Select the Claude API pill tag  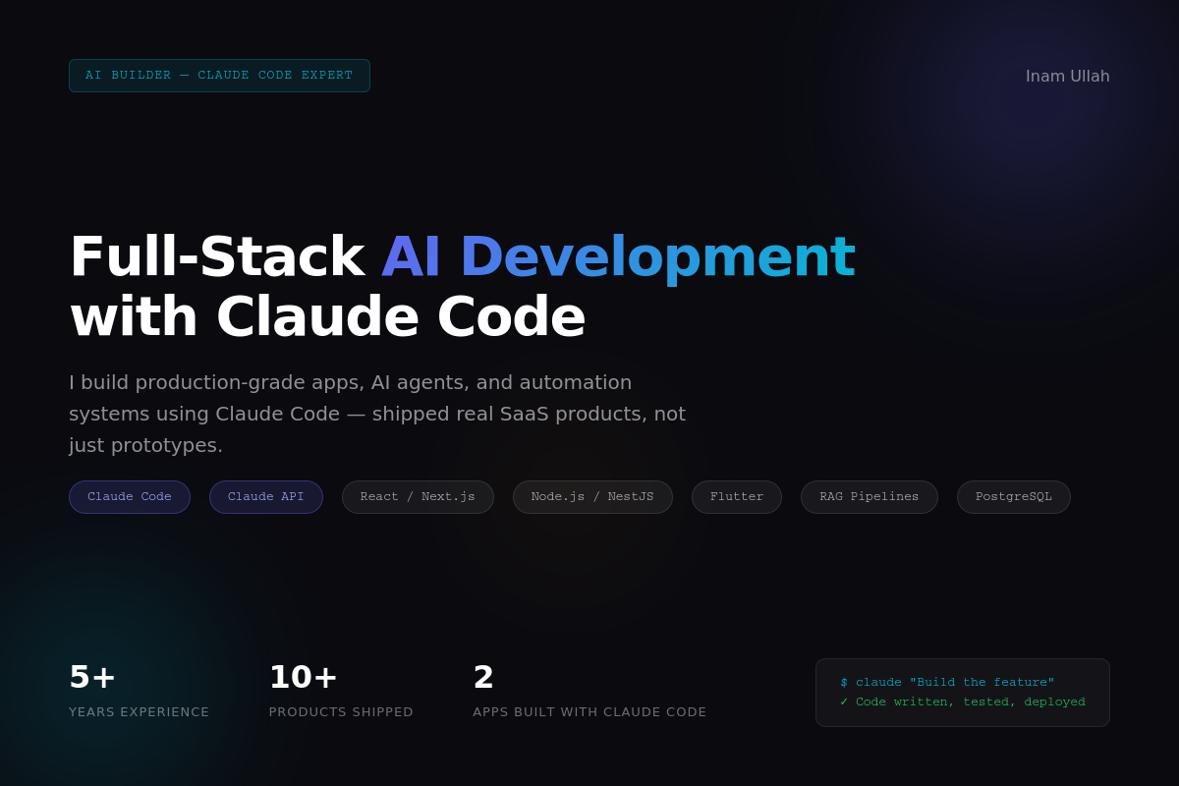click(x=266, y=497)
